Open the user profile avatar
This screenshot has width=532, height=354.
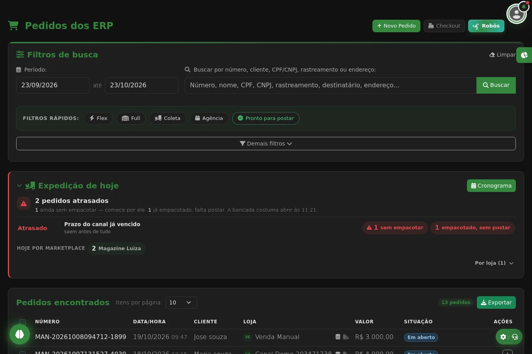click(x=516, y=14)
